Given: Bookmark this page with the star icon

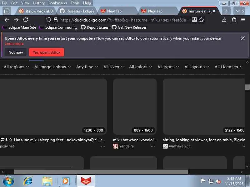Looking at the screenshot, I should click(x=201, y=20).
